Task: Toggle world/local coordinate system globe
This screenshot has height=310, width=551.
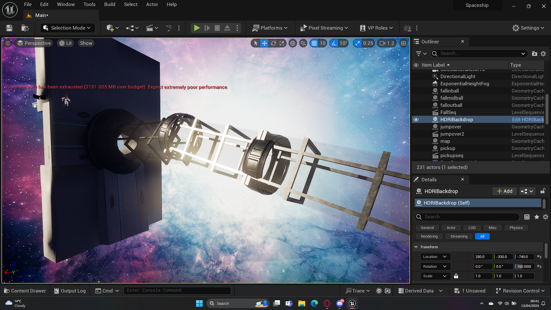Action: pos(293,43)
